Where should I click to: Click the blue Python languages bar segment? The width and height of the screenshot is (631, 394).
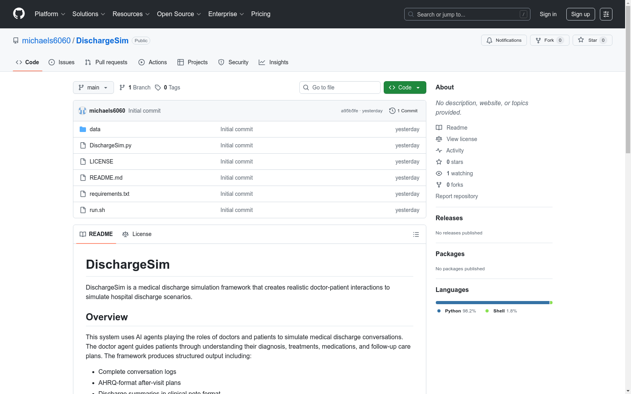[492, 303]
